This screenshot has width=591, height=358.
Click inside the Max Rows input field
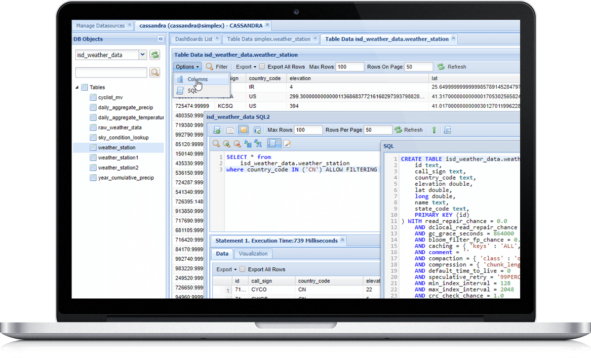tap(349, 66)
